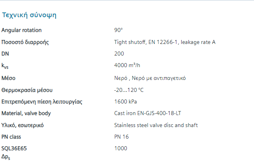254x167 pixels.
Task: Click the Cast iron EN-GJS-400-18-LT value
Action: point(148,113)
